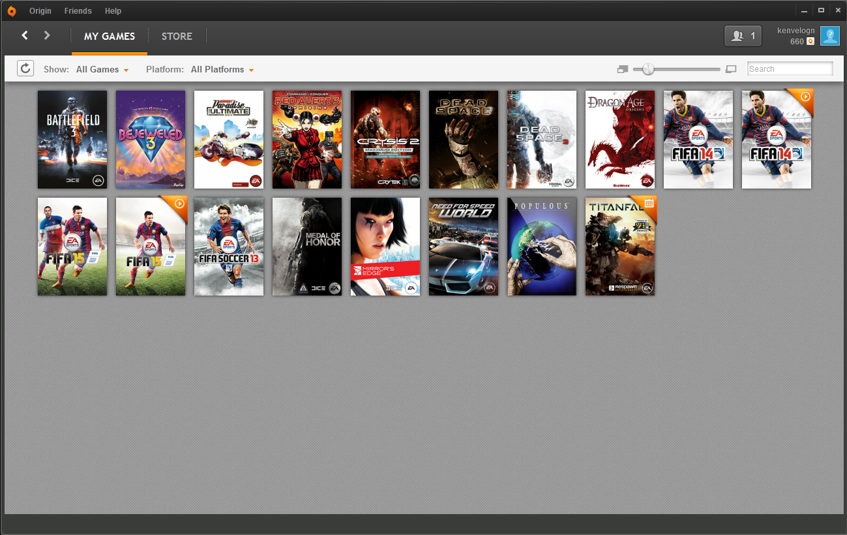847x535 pixels.
Task: Open the Origin menu
Action: (40, 11)
